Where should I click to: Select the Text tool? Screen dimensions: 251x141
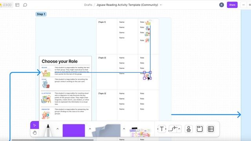[x=162, y=129]
